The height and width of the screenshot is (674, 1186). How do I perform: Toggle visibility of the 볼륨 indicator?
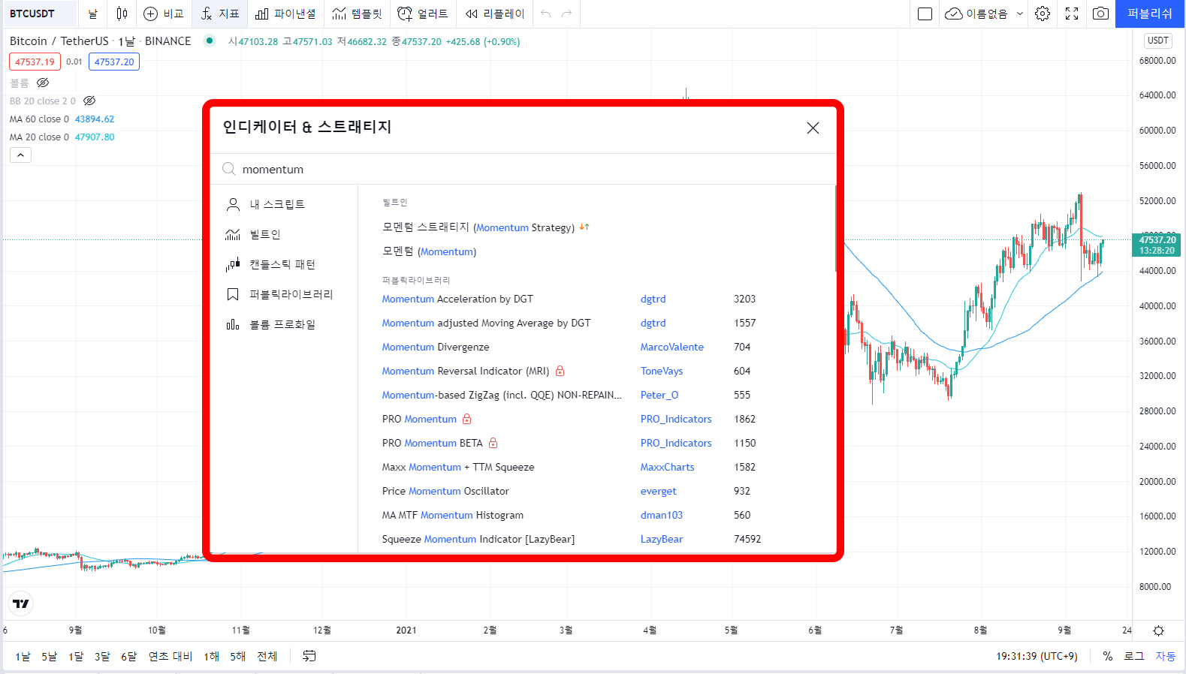point(43,83)
